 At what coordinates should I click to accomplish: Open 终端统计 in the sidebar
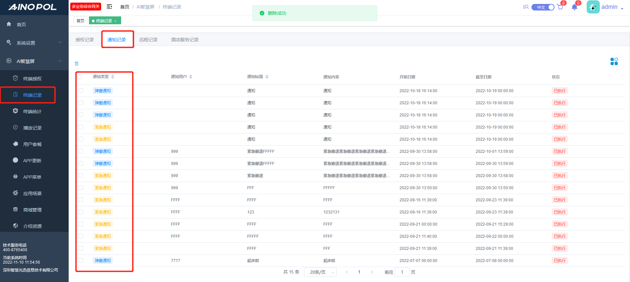(32, 111)
